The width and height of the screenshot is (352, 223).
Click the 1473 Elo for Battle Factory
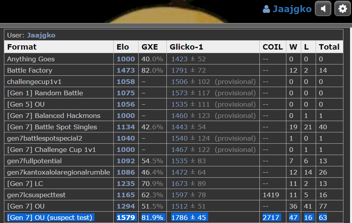[x=126, y=70]
